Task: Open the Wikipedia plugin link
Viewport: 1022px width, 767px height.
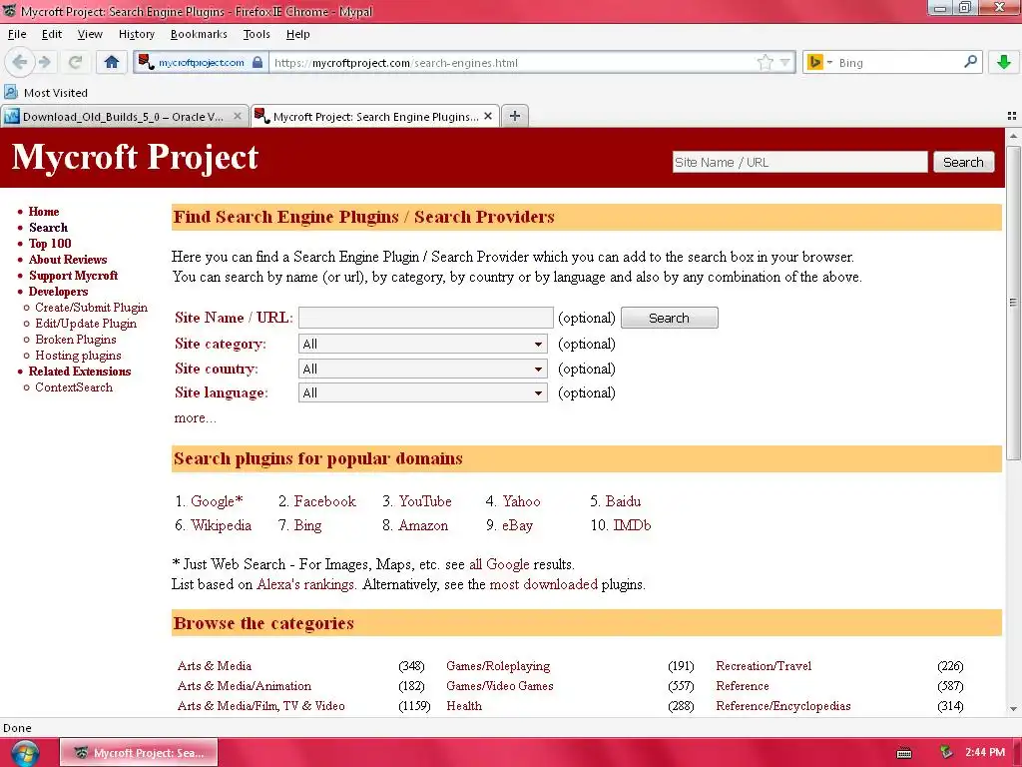Action: [221, 525]
